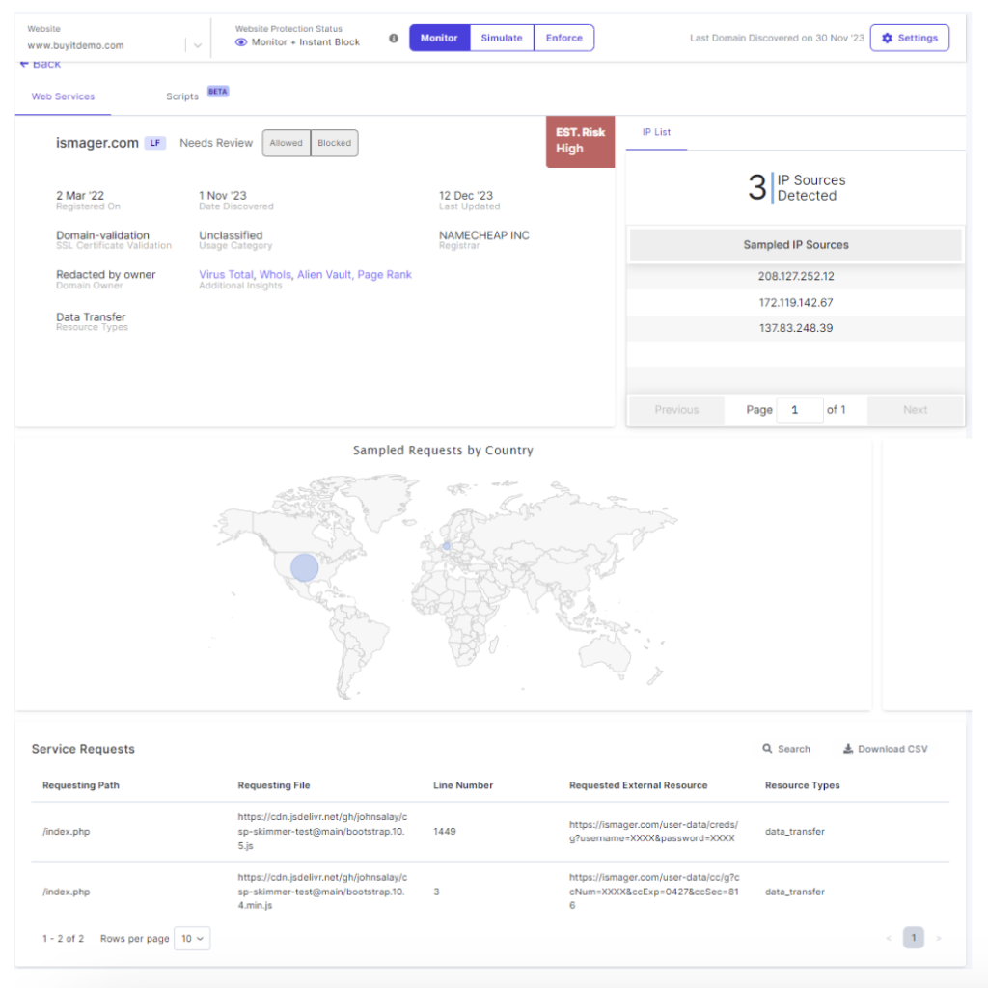Click the next page arrow below Service Requests
The image size is (988, 988).
click(x=938, y=937)
